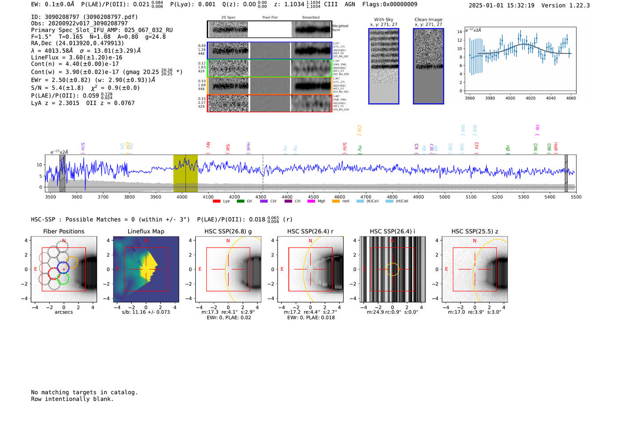
Task: Click the Row intentionally blank text
Action: coord(72,399)
